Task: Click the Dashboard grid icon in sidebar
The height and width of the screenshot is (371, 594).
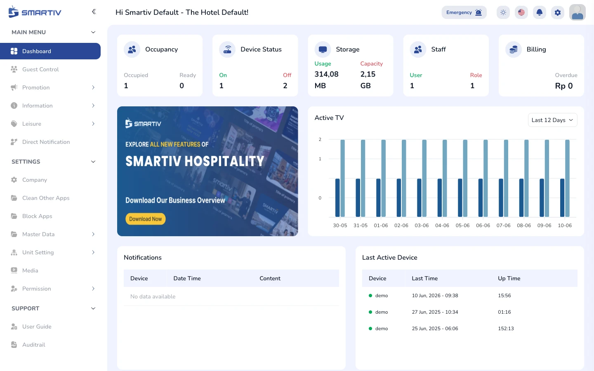Action: (14, 51)
